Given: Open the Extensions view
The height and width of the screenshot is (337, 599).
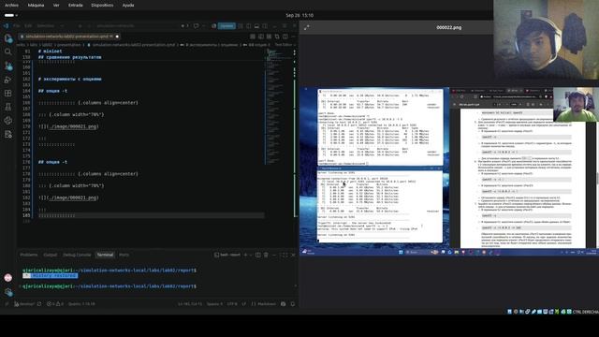Looking at the screenshot, I should (8, 94).
